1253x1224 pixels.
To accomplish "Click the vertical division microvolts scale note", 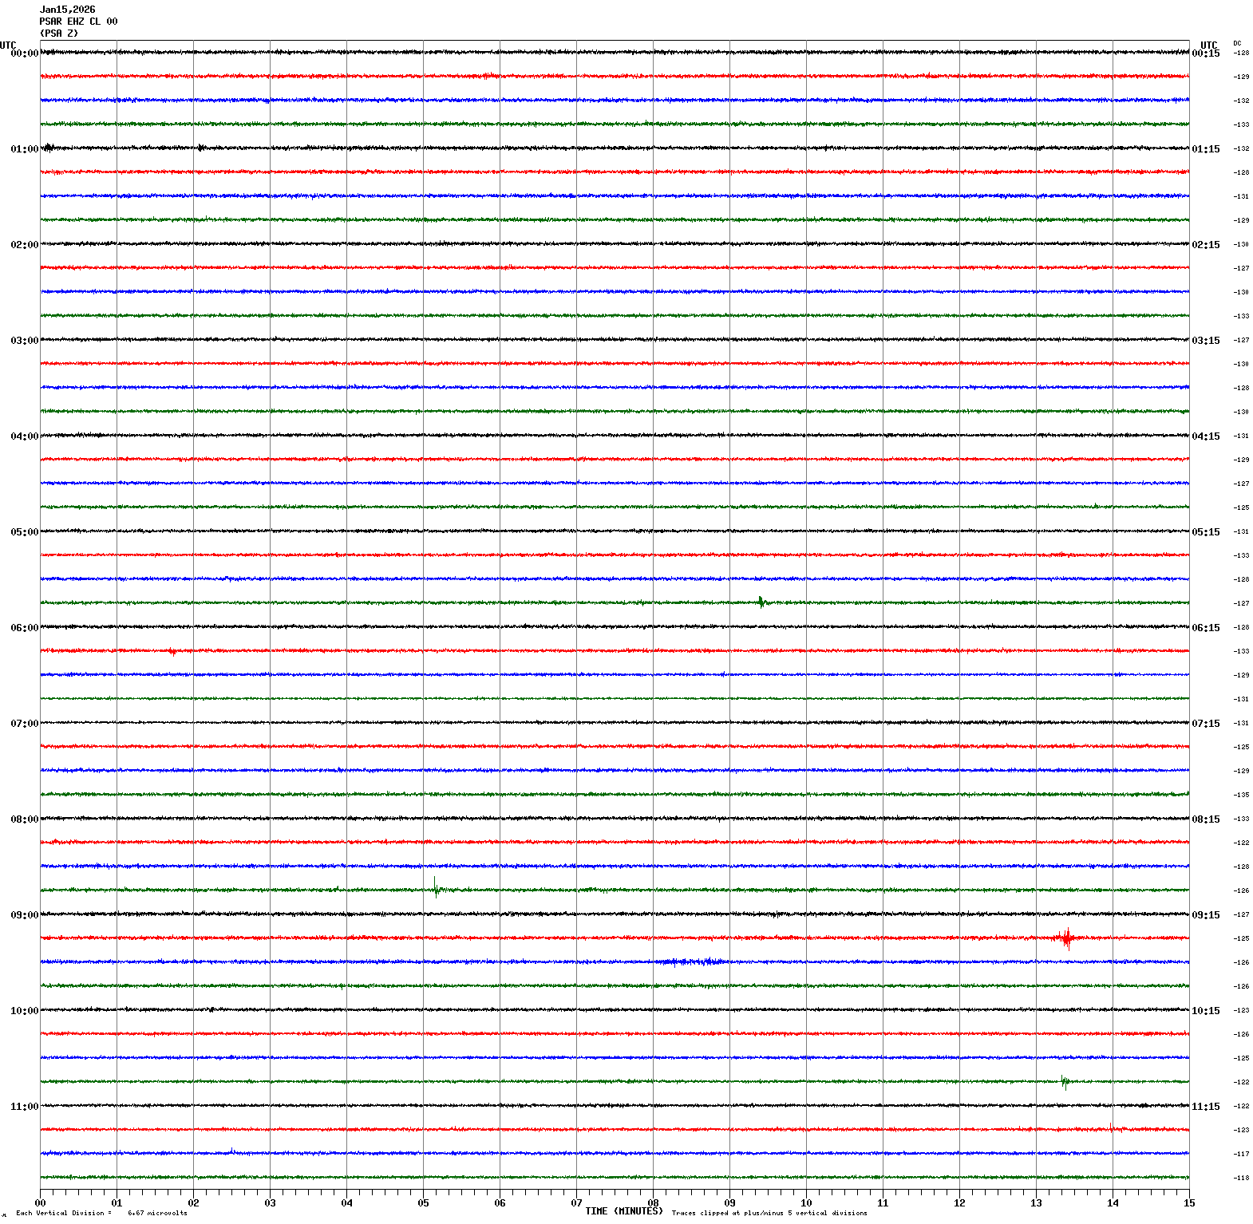I will click(x=101, y=1213).
